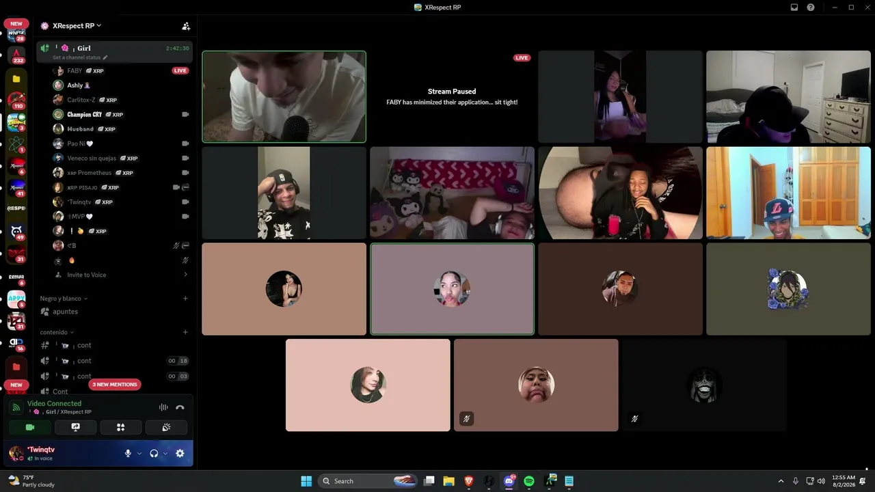Open User Settings gear
The image size is (875, 492).
click(x=180, y=453)
